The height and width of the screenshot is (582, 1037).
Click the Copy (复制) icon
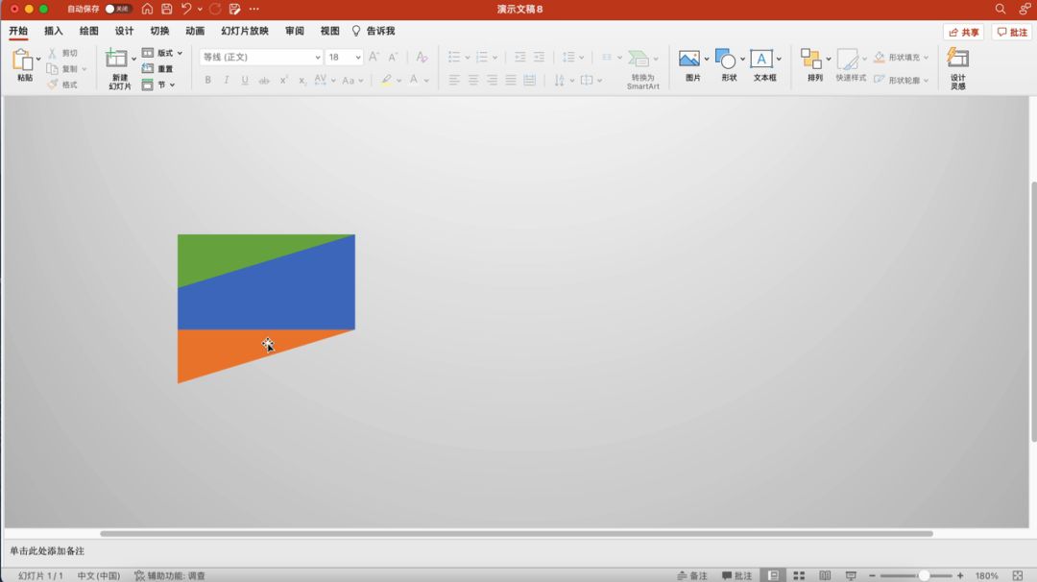pyautogui.click(x=52, y=69)
